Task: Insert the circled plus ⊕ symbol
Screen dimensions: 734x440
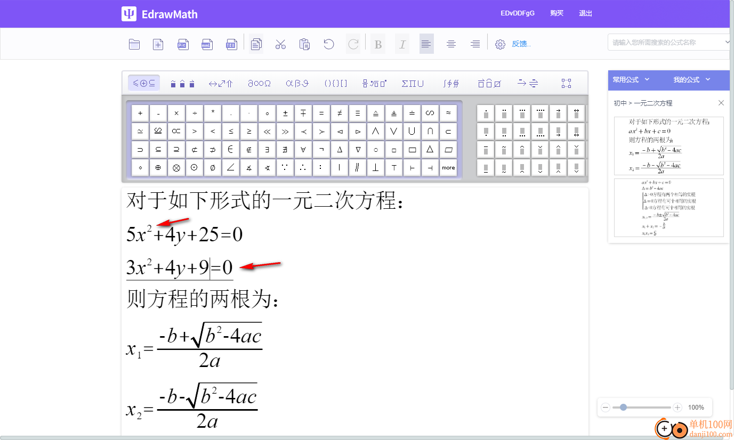Action: coord(158,167)
